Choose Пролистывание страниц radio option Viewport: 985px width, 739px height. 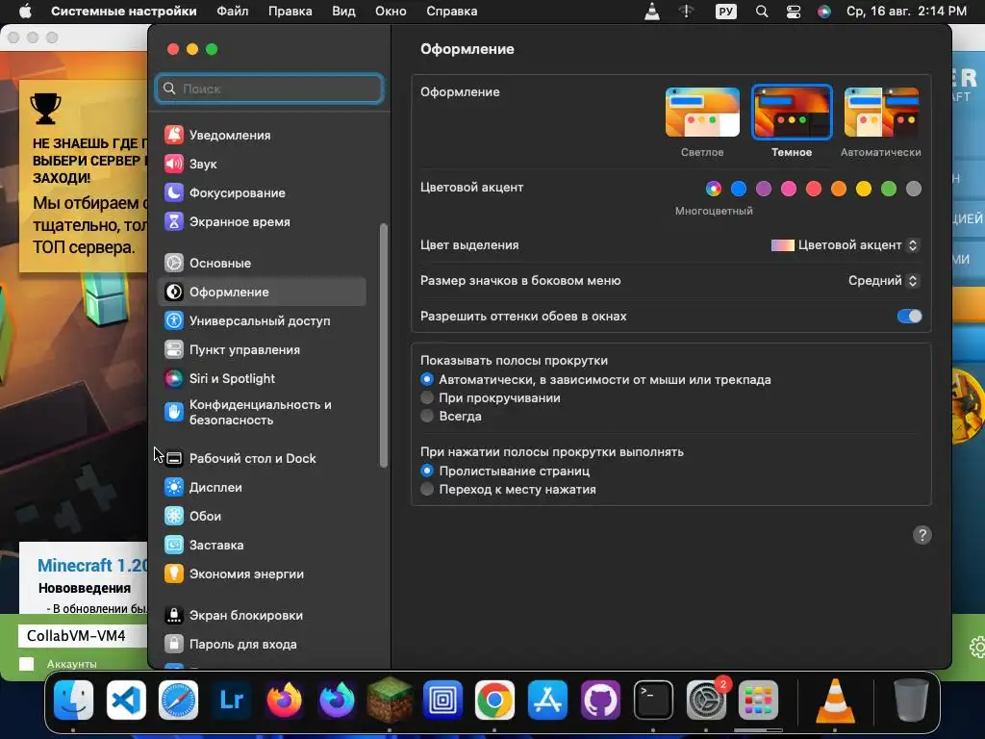[x=427, y=471]
